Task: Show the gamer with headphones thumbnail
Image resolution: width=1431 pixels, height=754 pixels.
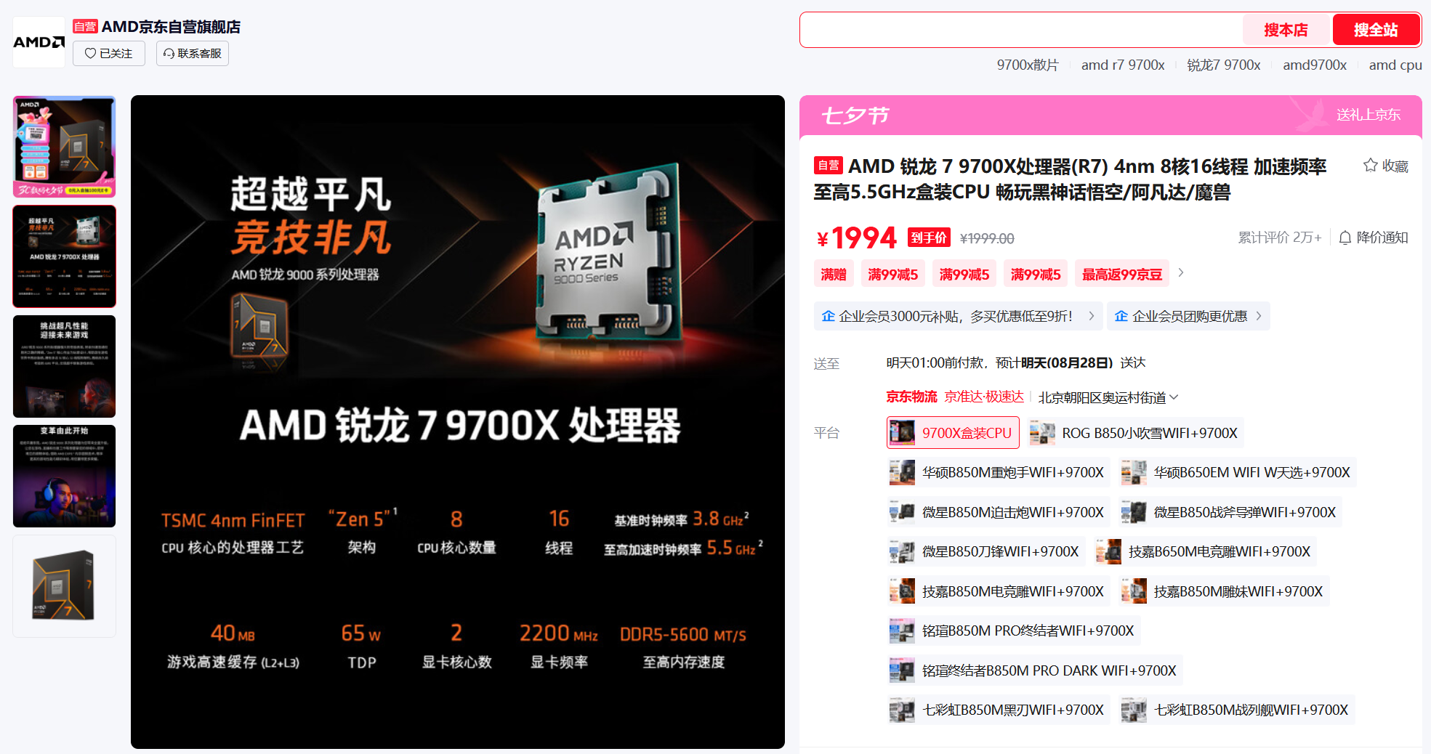Action: click(x=65, y=476)
